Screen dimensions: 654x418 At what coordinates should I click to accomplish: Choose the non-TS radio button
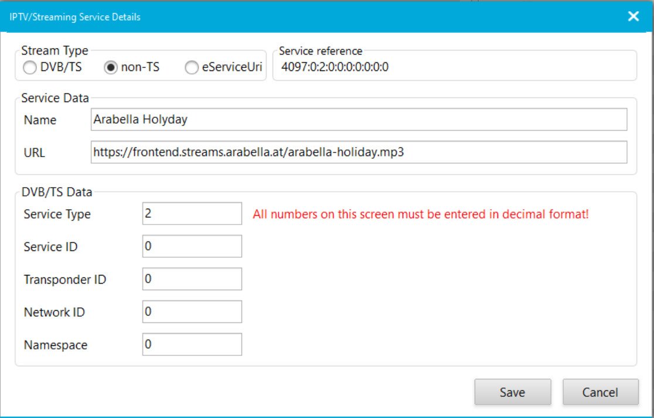(x=110, y=68)
